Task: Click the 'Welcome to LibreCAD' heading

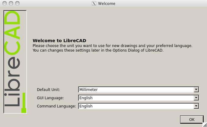Action: point(60,41)
